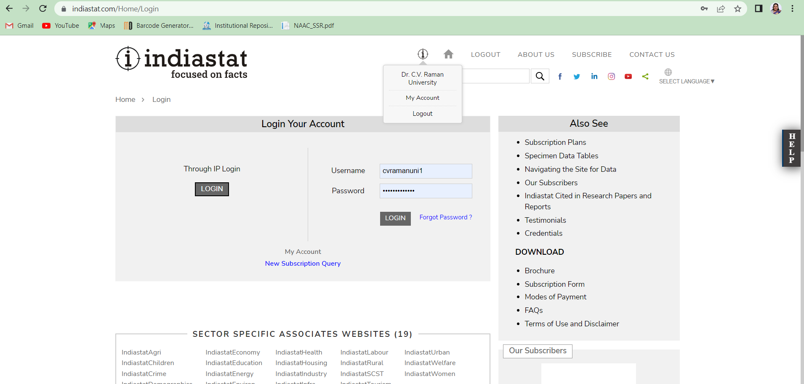The height and width of the screenshot is (384, 804).
Task: Open the YouTube bookmark
Action: pyautogui.click(x=61, y=26)
